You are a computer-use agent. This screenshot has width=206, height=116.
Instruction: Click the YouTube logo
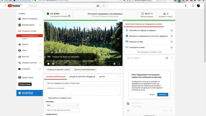[x=14, y=6]
